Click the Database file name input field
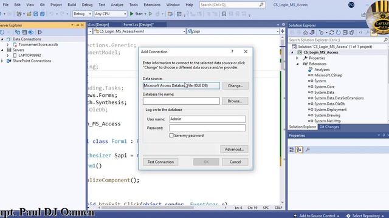The height and width of the screenshot is (218, 389). [181, 101]
